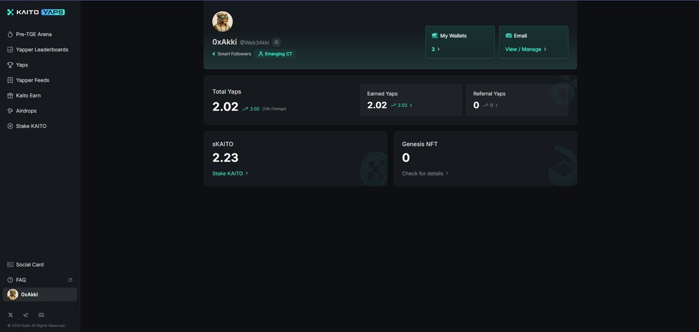Open Yapper Feeds via its feed icon
Viewport: 699px width, 332px height.
[10, 80]
